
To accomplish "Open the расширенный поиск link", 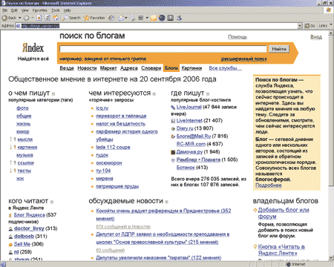I will tap(244, 59).
